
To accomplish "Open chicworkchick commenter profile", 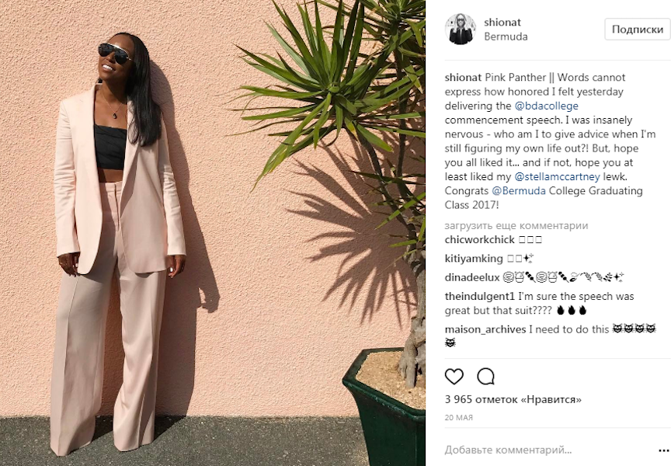I will coord(480,240).
